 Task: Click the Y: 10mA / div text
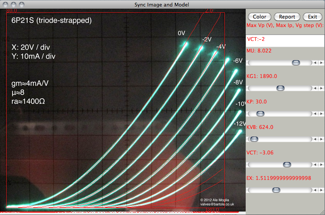tap(33, 56)
